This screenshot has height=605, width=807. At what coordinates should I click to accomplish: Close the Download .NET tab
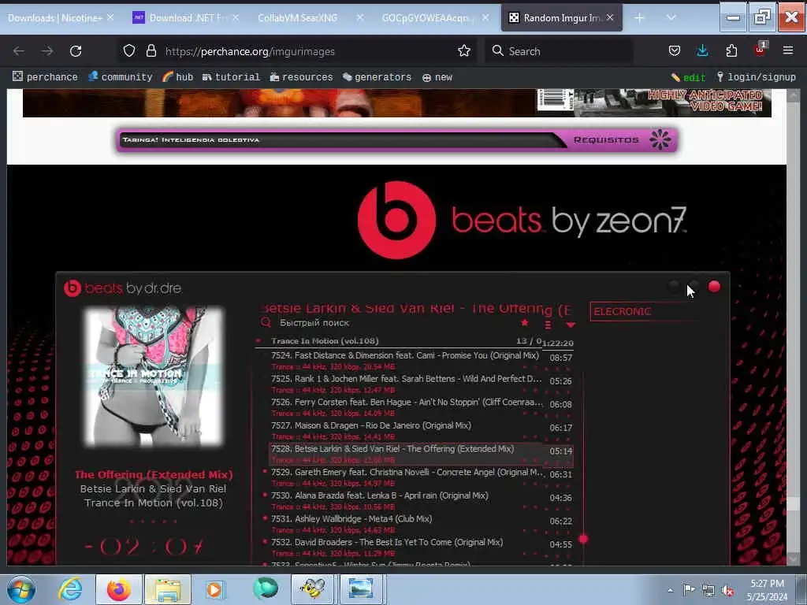[x=235, y=17]
